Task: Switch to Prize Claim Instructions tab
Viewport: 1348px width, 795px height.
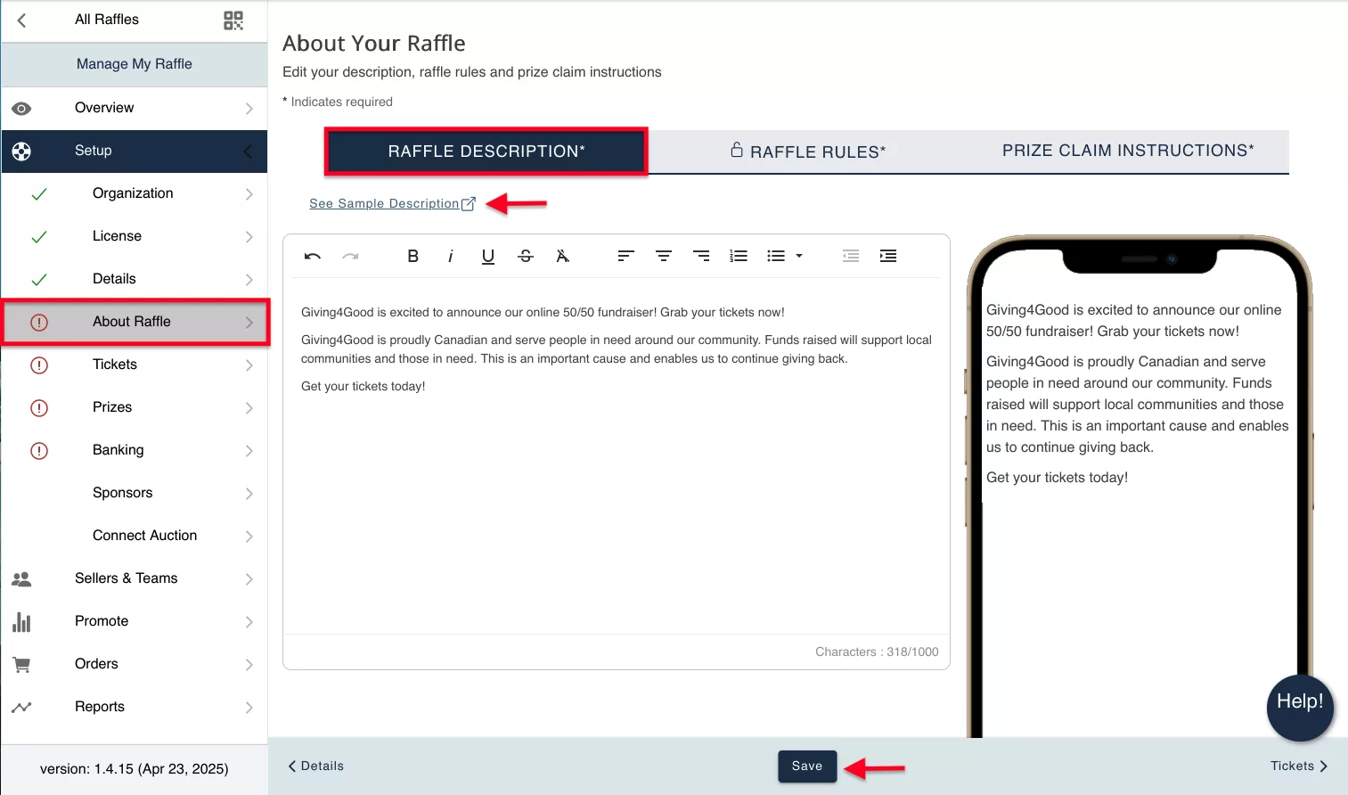Action: [1128, 152]
